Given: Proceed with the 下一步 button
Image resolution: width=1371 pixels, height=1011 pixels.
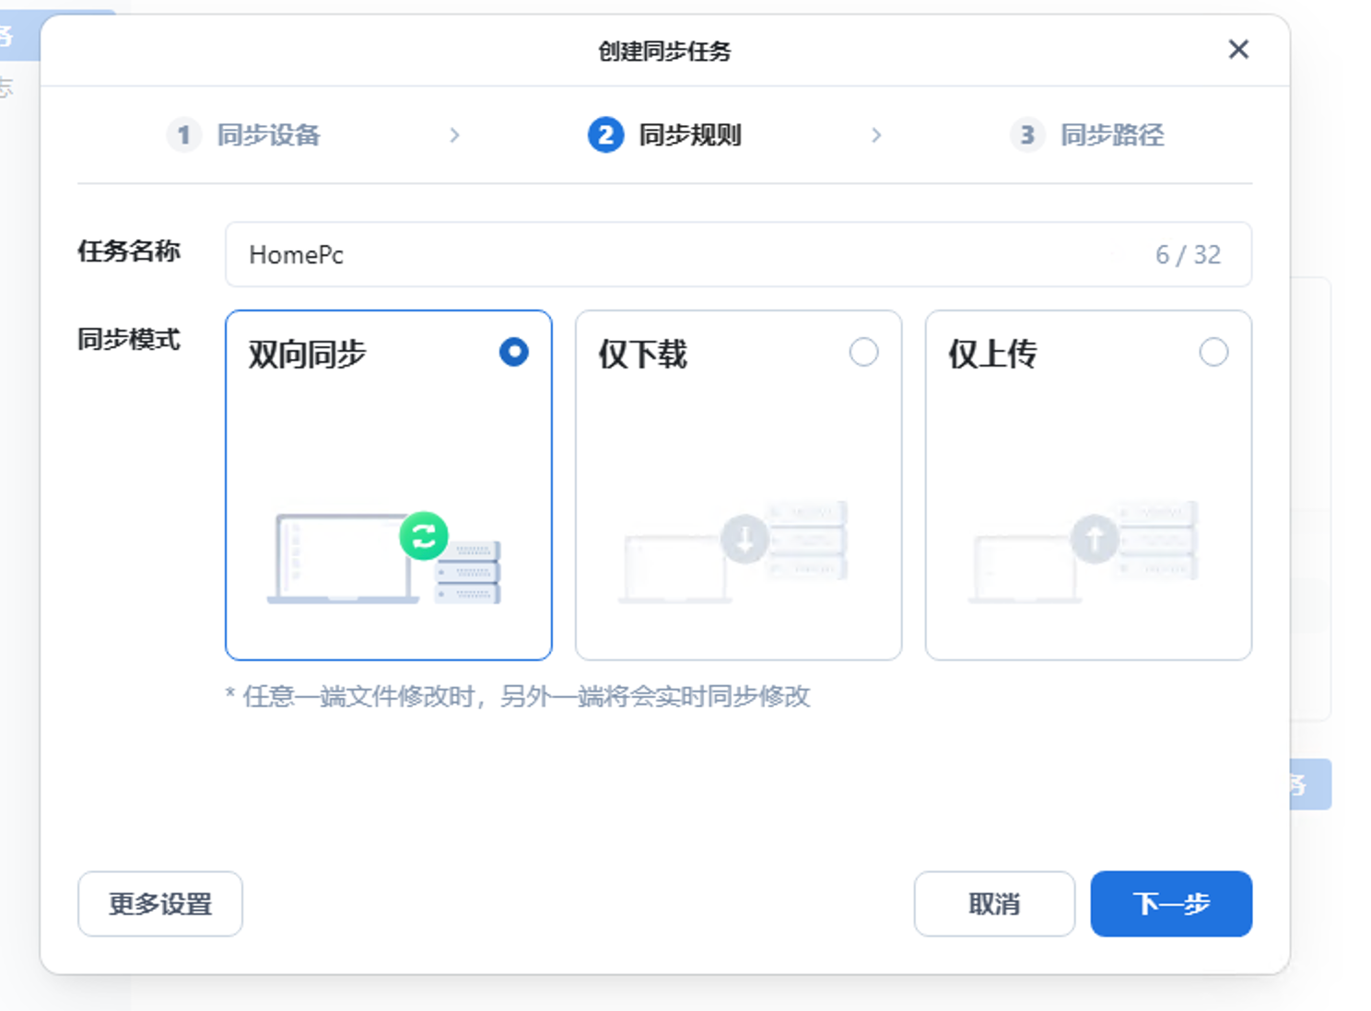Looking at the screenshot, I should 1171,904.
